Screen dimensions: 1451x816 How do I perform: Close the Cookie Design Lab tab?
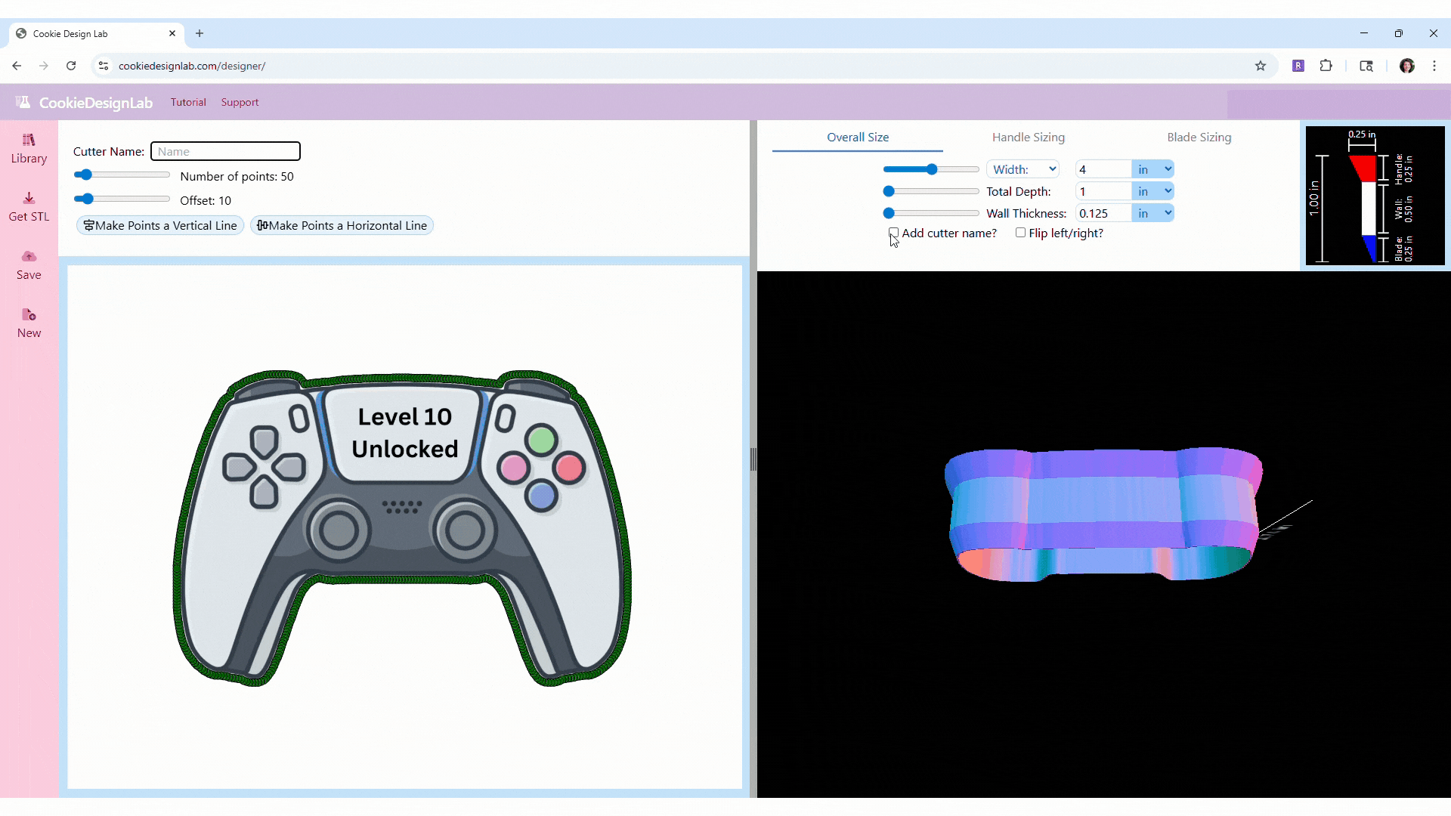point(172,33)
